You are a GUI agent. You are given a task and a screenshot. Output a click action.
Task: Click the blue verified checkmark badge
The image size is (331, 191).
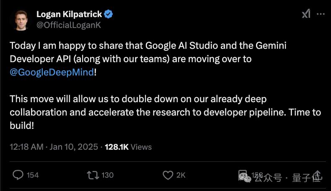tap(108, 14)
